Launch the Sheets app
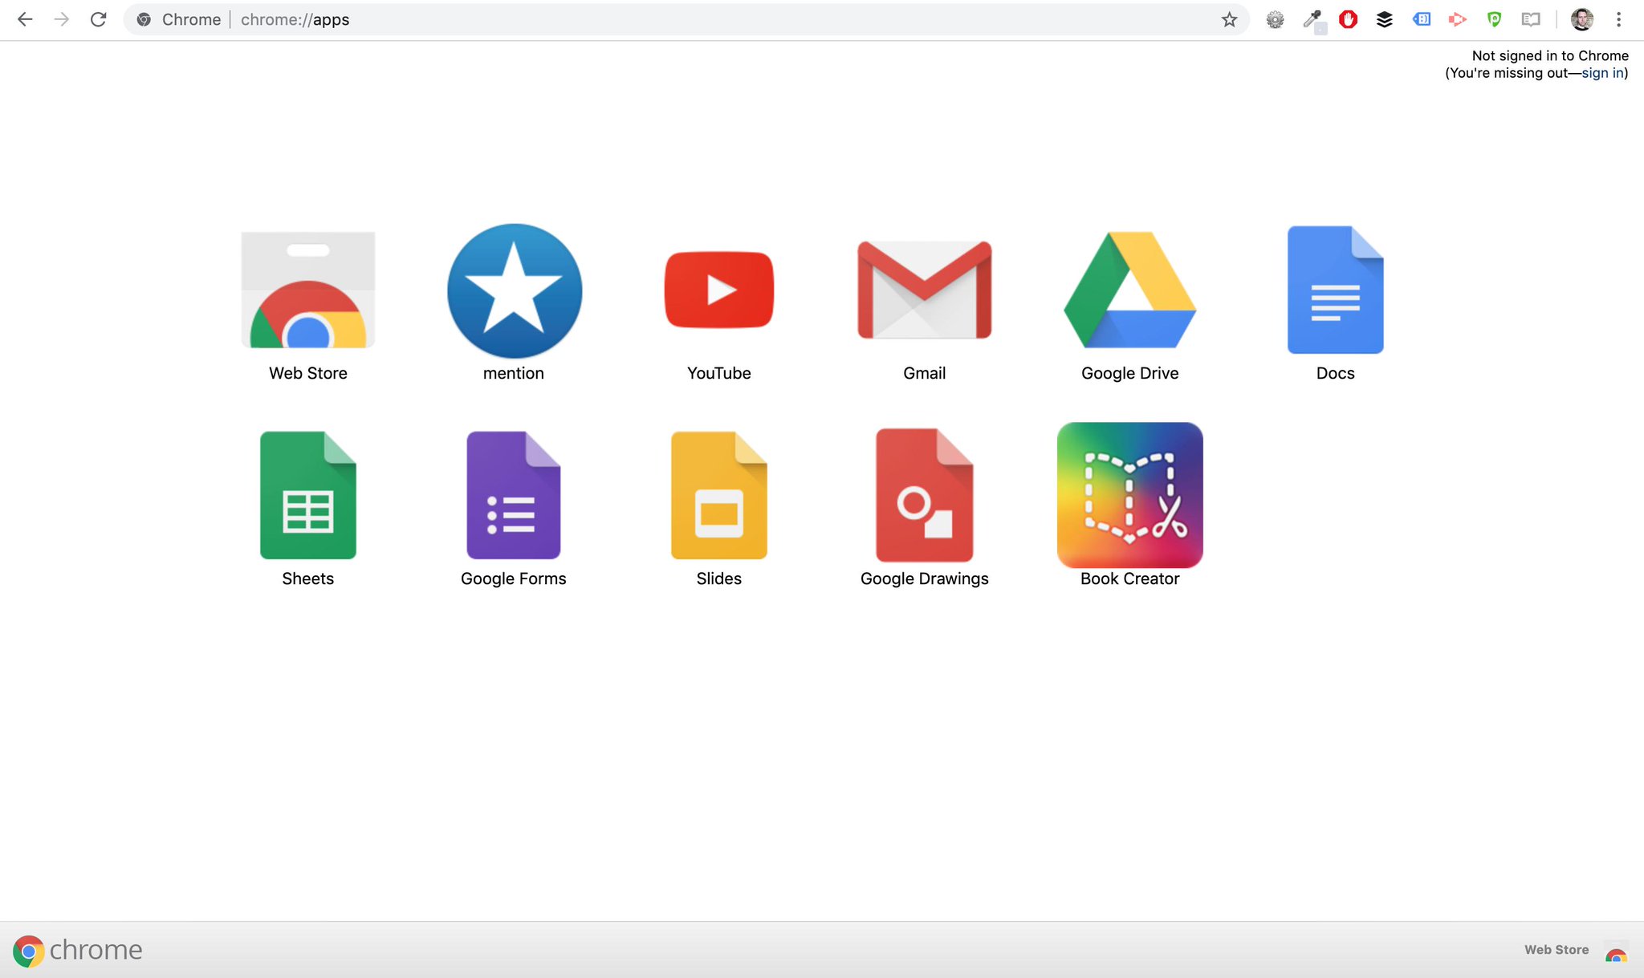 [308, 495]
